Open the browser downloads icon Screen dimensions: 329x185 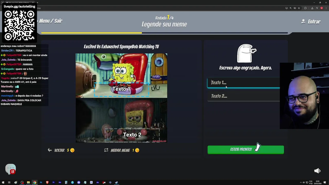tap(312, 8)
